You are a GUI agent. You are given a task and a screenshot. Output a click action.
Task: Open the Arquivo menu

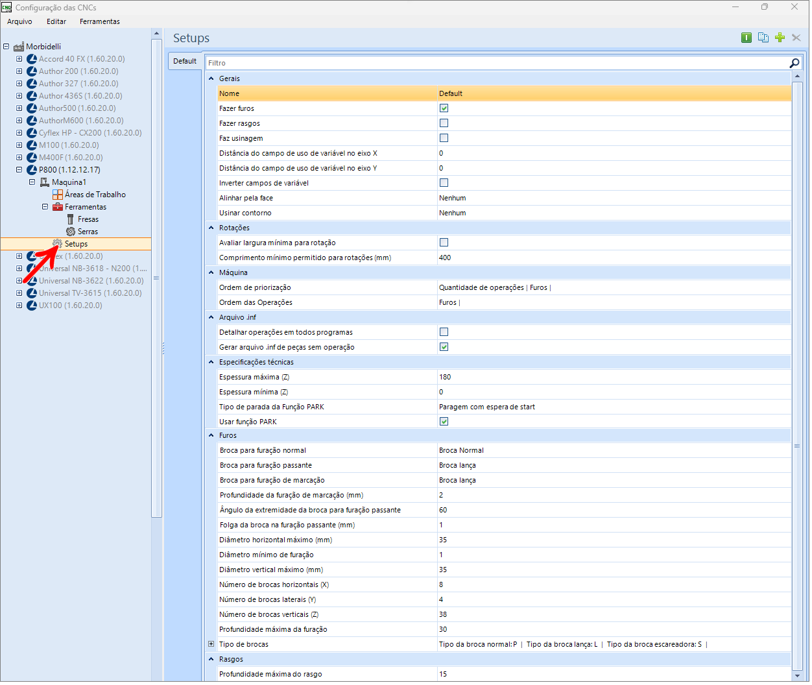(19, 21)
